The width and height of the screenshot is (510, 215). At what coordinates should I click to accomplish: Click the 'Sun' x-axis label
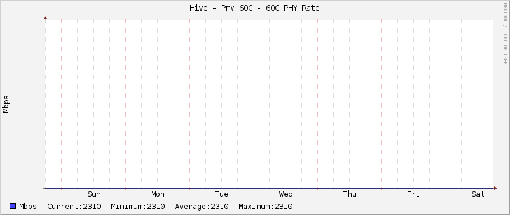coord(94,194)
